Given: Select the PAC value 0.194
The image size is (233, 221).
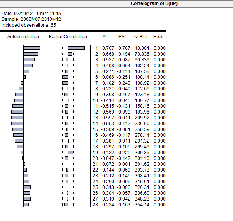Looking at the screenshot, I should pos(124,54).
